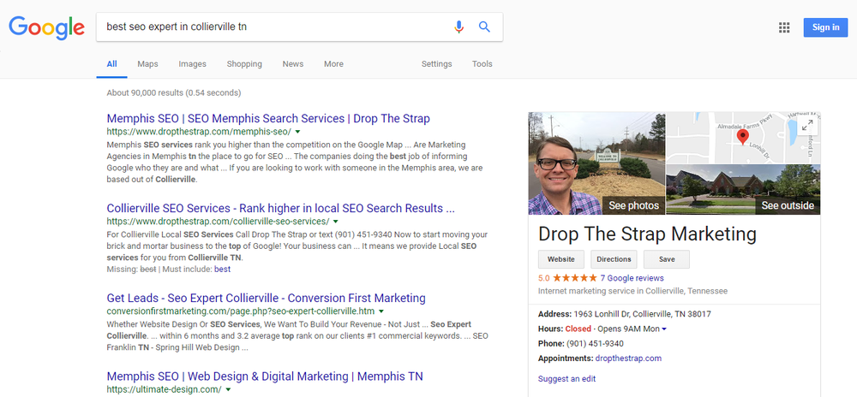The image size is (857, 397).
Task: Click Suggest an edit
Action: pyautogui.click(x=566, y=378)
